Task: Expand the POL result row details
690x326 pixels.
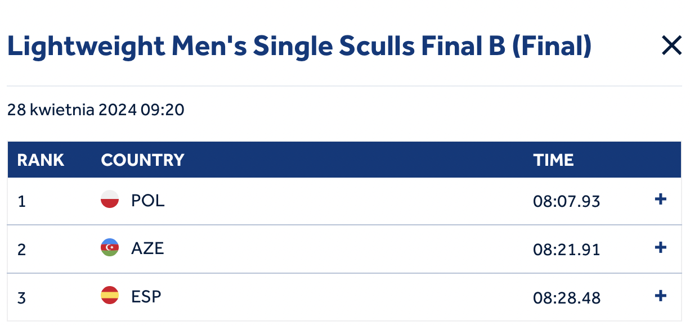Action: click(x=661, y=200)
